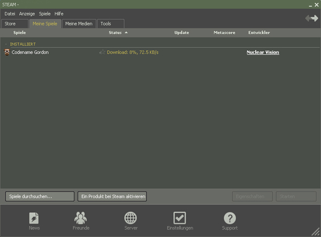The width and height of the screenshot is (321, 237).
Task: Collapse the INSTALLIERT group
Action: click(6, 44)
